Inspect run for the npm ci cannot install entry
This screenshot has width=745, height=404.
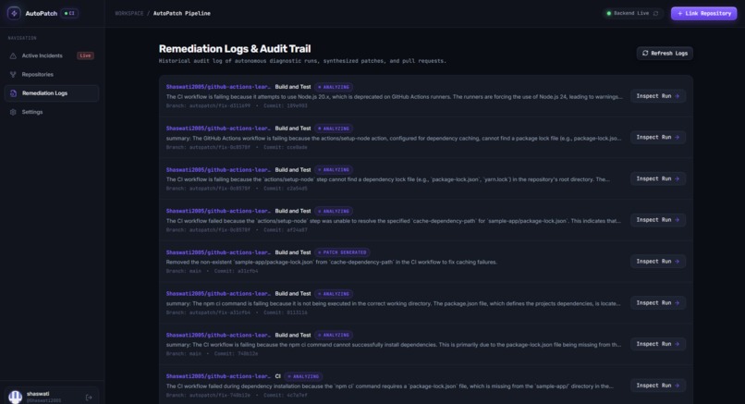[657, 344]
